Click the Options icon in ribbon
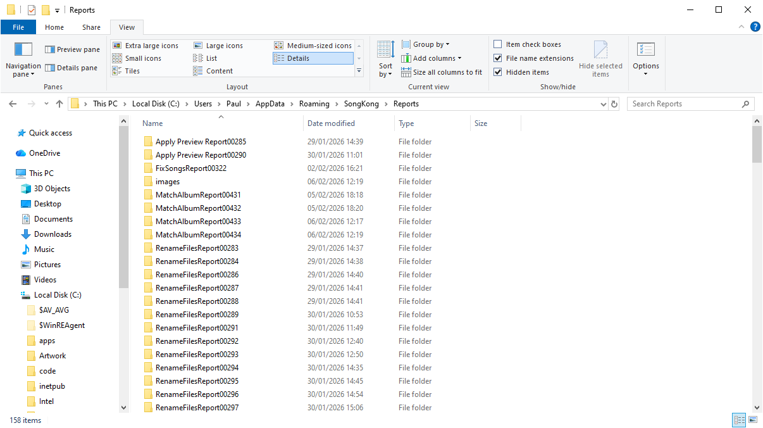 point(645,49)
